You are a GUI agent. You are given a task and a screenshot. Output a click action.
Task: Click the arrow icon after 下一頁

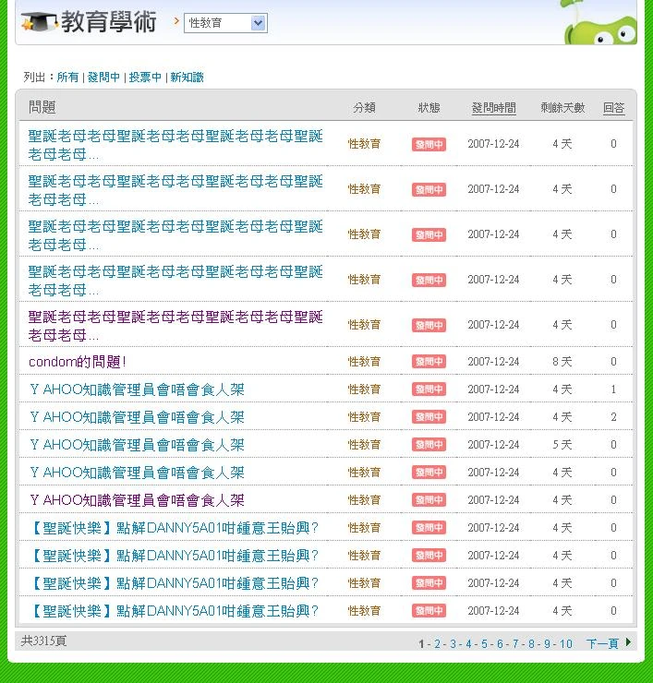pos(628,642)
